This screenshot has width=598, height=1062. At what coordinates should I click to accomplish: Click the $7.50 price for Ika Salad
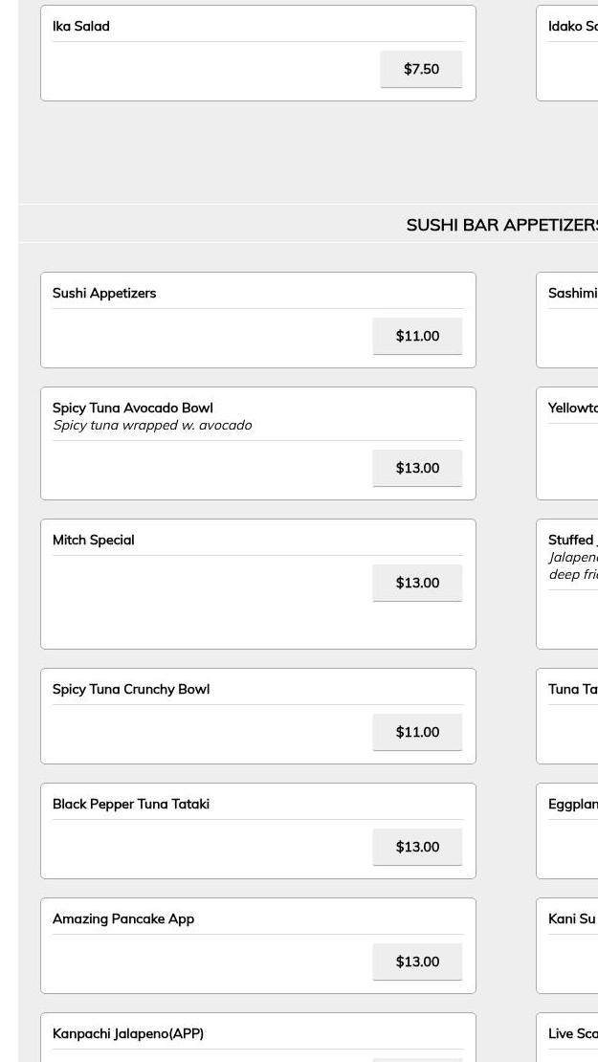[421, 69]
